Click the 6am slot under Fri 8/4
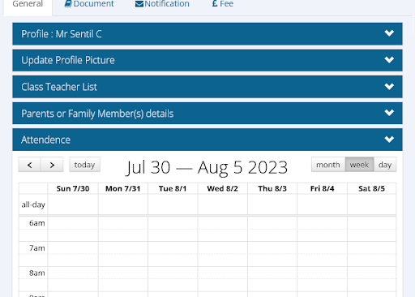Image resolution: width=415 pixels, height=297 pixels. (322, 223)
